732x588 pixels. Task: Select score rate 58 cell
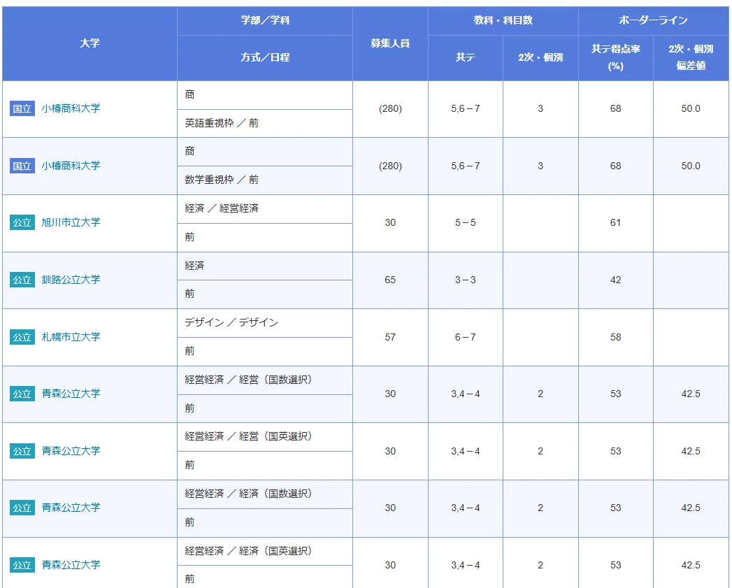616,337
